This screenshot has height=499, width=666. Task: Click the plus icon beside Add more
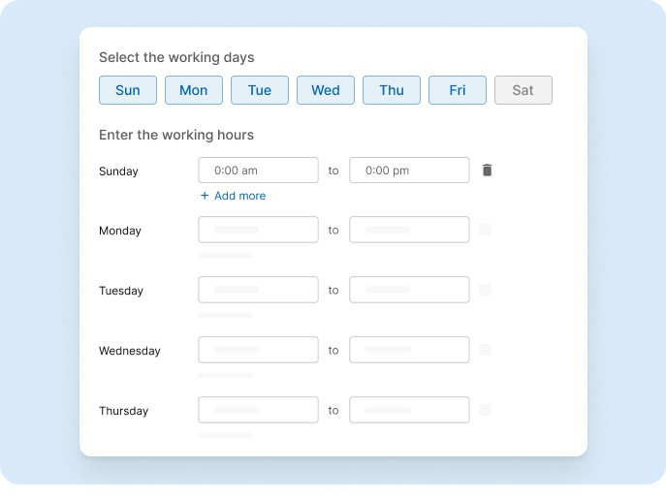[205, 196]
